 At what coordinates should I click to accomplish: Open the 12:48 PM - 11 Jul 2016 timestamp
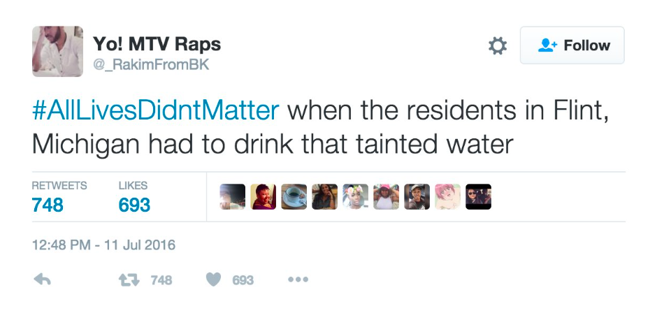(x=103, y=245)
